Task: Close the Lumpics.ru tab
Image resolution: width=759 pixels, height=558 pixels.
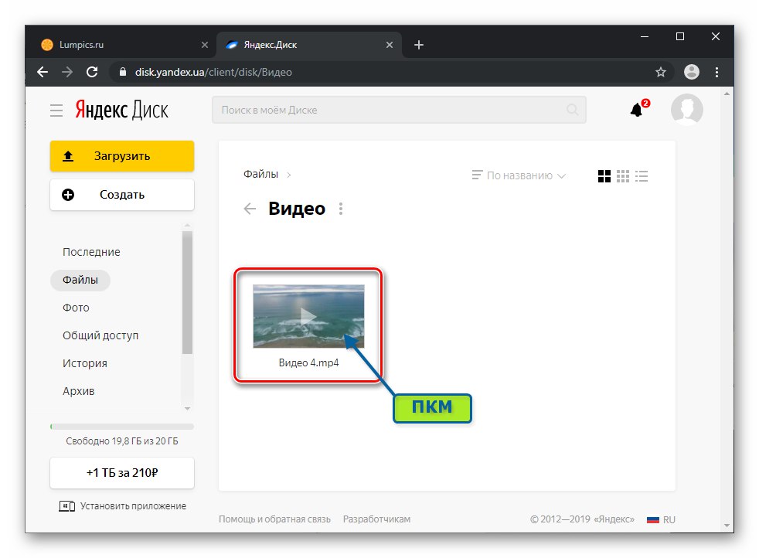Action: (x=205, y=45)
